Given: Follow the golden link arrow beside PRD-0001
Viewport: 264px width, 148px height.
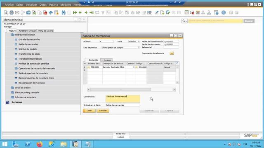Looking at the screenshot, I should (89, 67).
